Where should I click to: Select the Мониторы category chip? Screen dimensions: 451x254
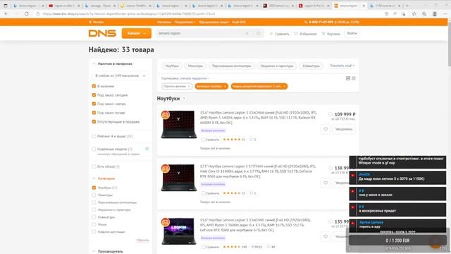coord(195,66)
